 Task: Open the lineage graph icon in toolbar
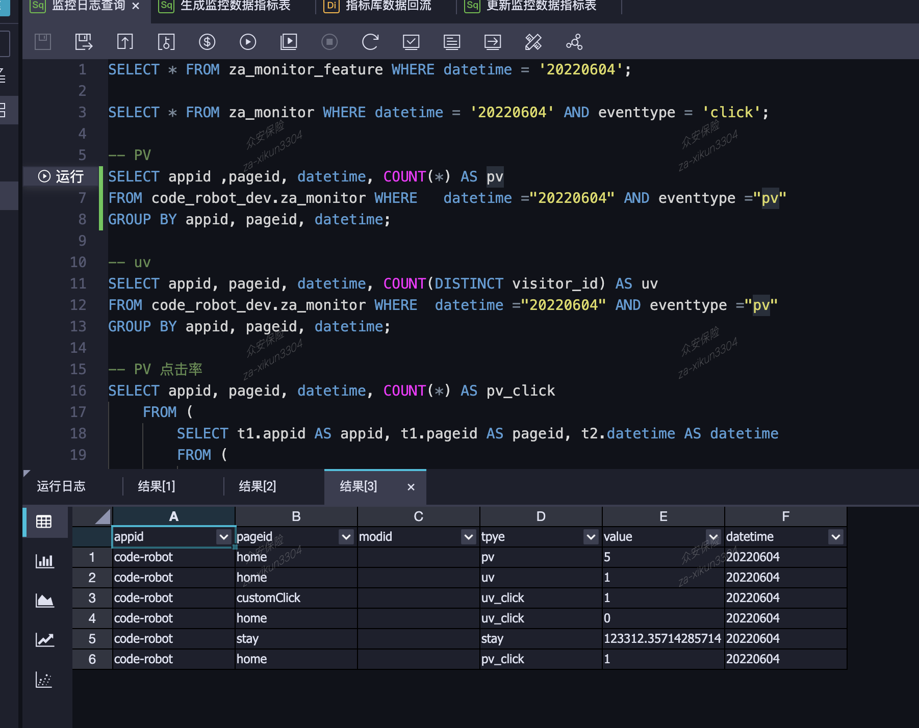(x=574, y=42)
